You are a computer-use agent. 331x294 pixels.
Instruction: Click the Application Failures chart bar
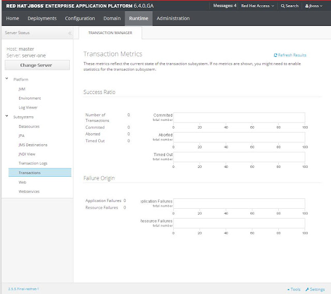click(239, 204)
